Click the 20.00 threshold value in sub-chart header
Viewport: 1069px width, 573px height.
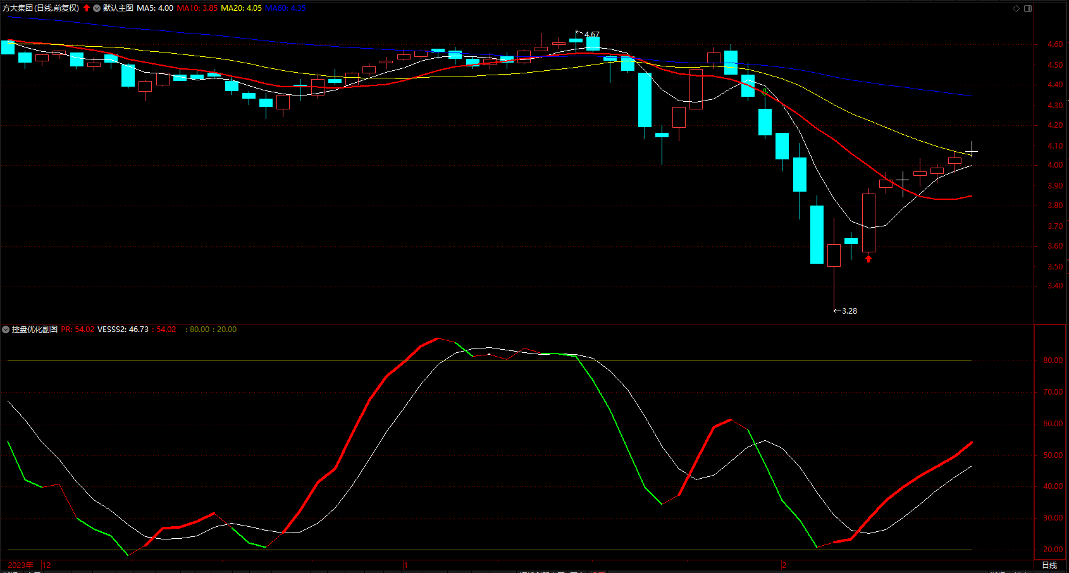click(227, 330)
